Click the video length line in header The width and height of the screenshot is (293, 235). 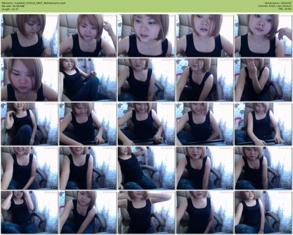tap(10, 9)
